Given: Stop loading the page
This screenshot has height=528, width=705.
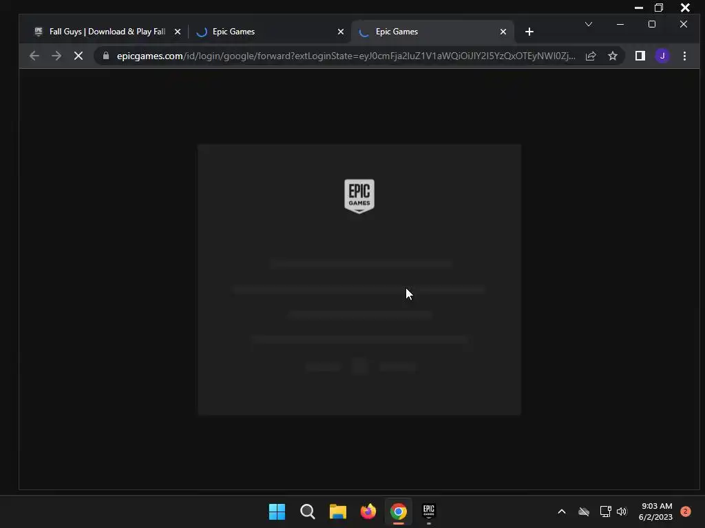Looking at the screenshot, I should tap(78, 56).
